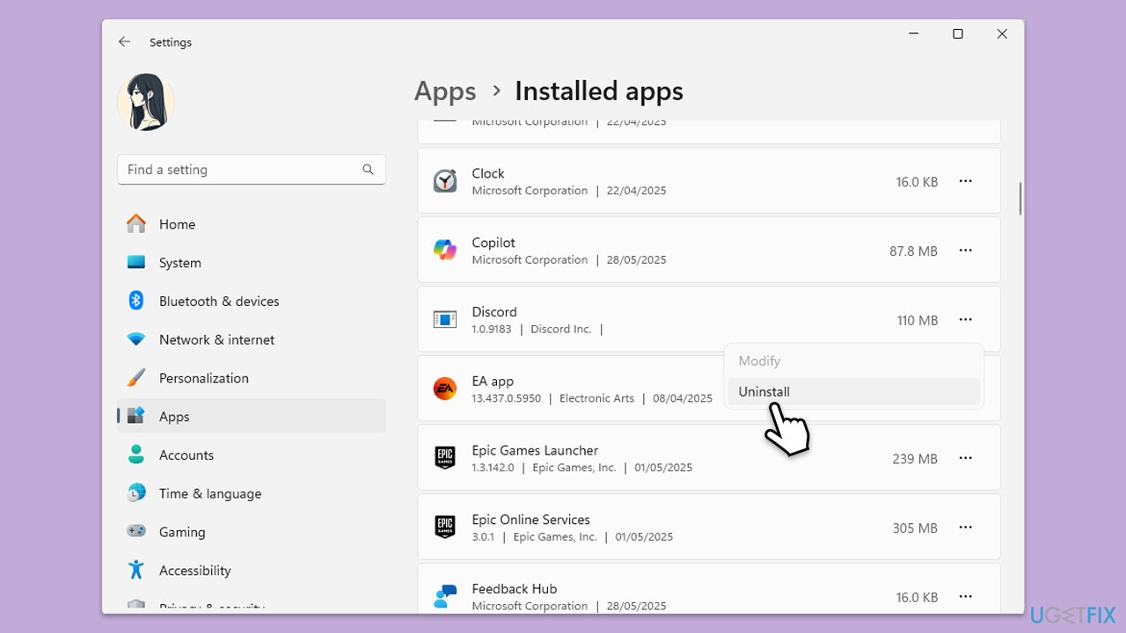
Task: Click the back arrow in Settings
Action: pos(124,42)
